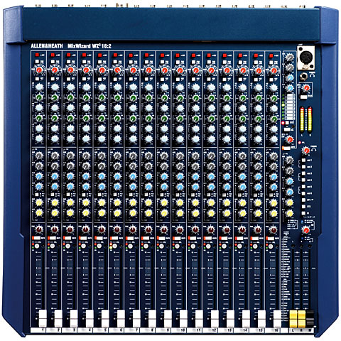The height and width of the screenshot is (341, 341).
Task: Select the yellow L master fader
Action: click(x=293, y=319)
